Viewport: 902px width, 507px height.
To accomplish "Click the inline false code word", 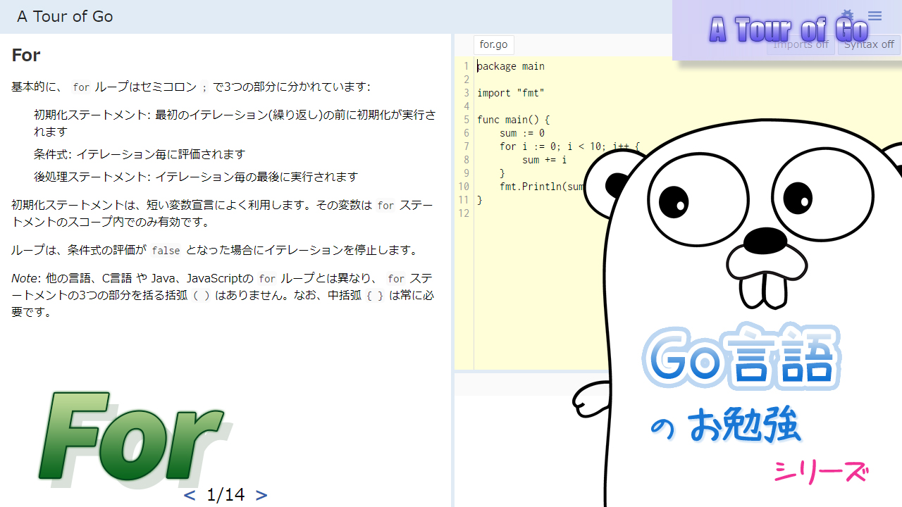I will coord(166,251).
